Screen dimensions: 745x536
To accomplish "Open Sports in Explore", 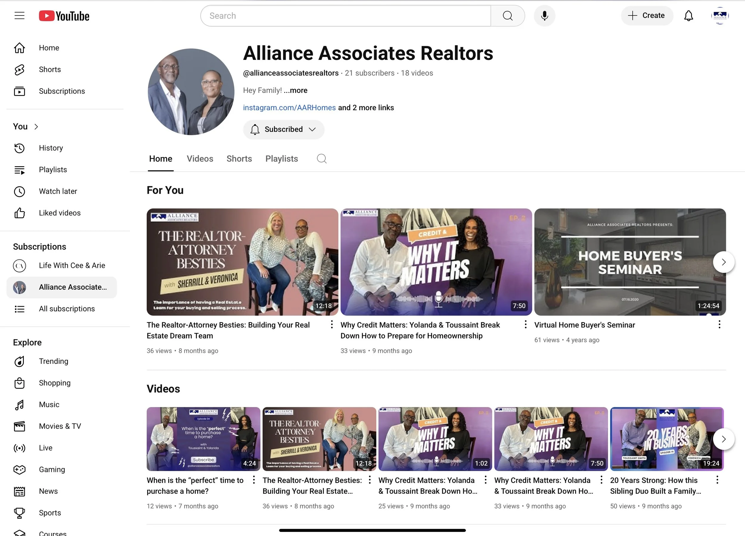I will click(62, 513).
